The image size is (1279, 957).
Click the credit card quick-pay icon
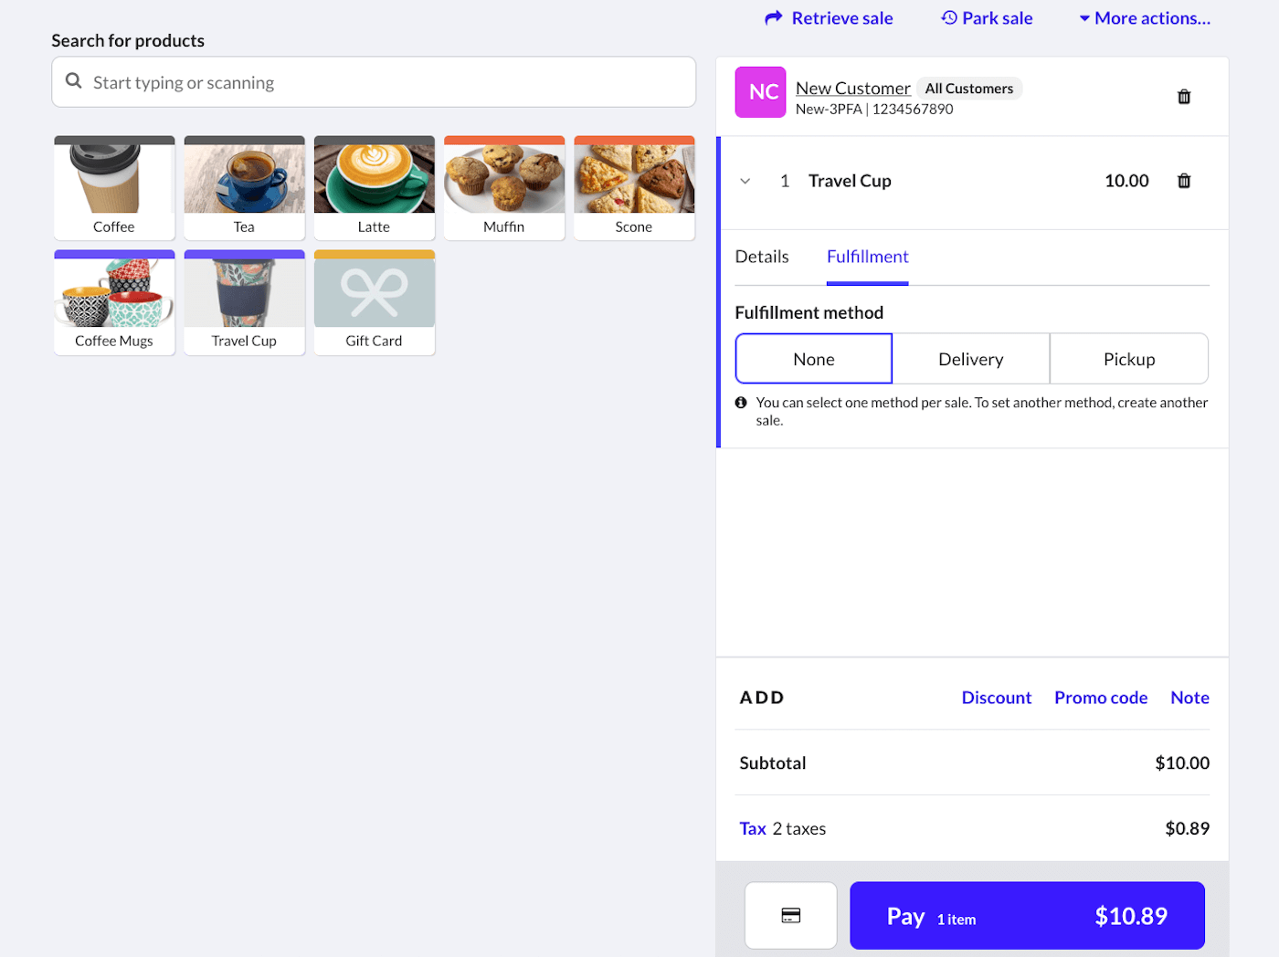(790, 915)
